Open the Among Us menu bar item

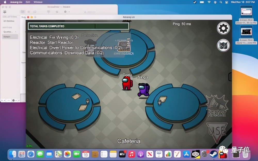[x=16, y=2]
